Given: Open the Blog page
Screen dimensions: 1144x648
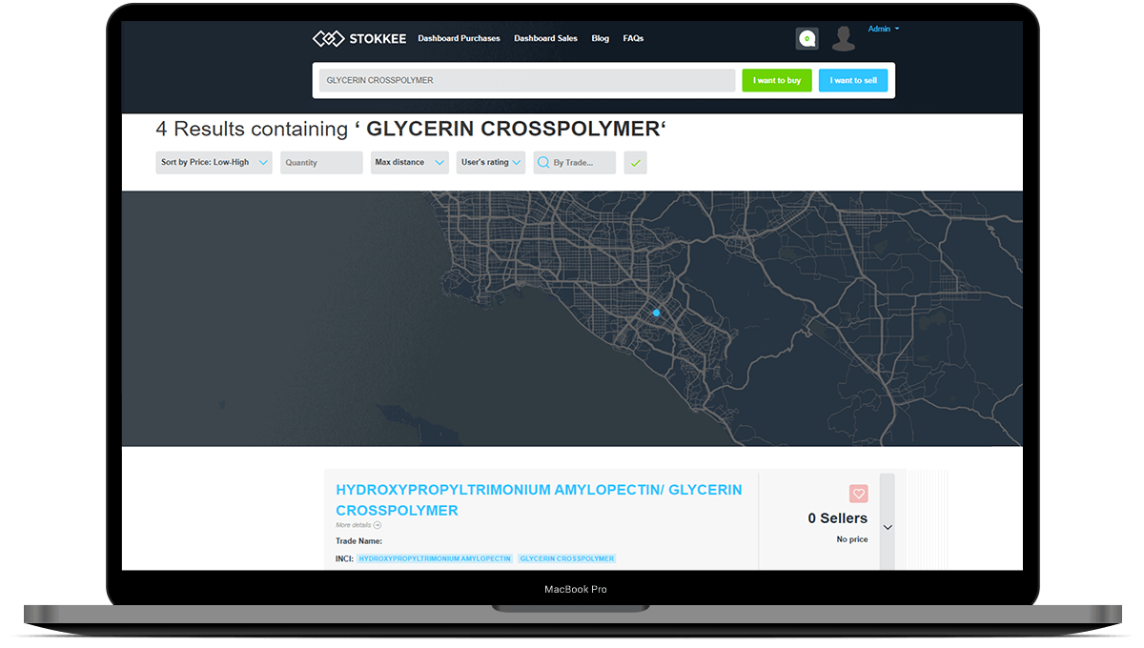Looking at the screenshot, I should point(600,39).
